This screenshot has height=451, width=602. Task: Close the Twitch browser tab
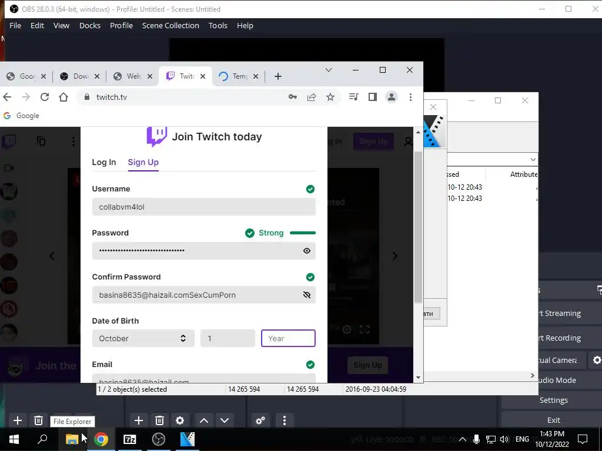click(203, 76)
